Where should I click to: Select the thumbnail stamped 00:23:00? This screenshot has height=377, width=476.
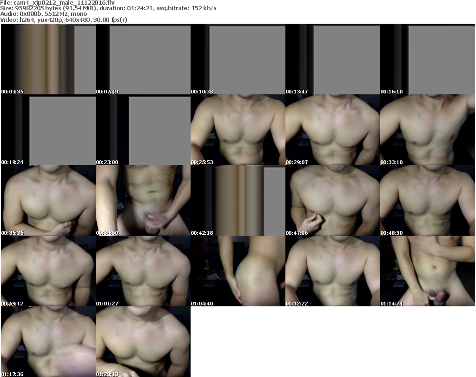coord(143,130)
